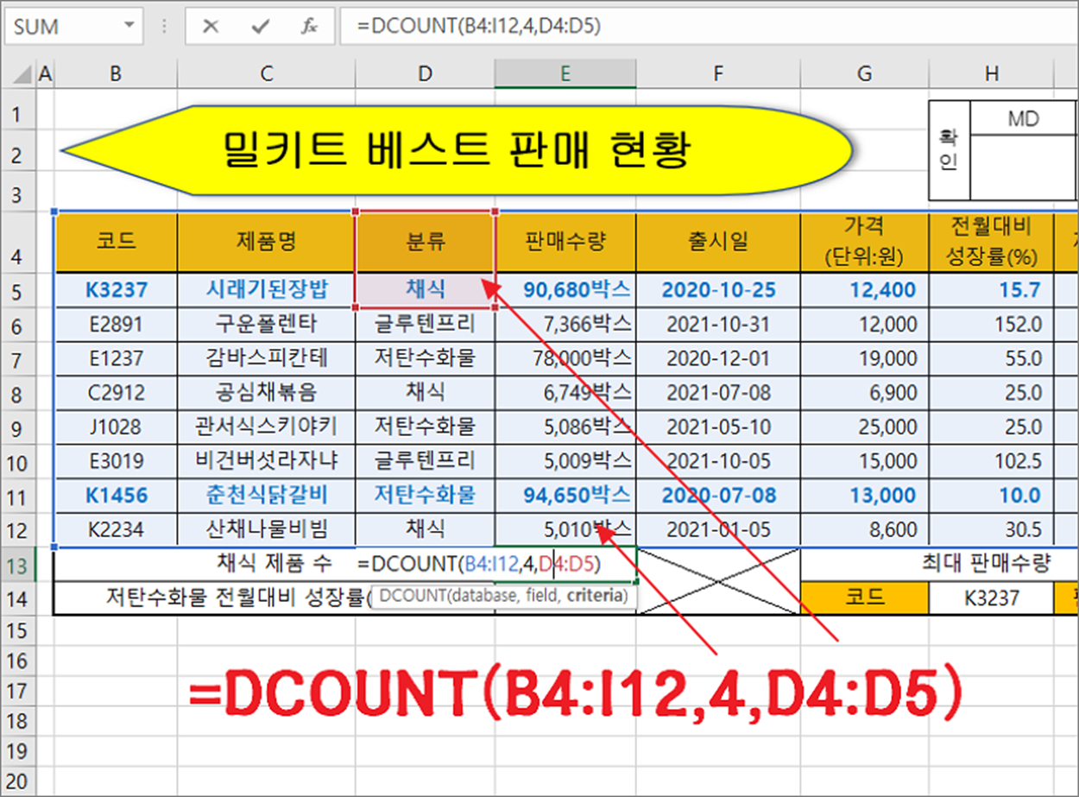Confirm formula with checkmark icon
Viewport: 1079px width, 797px height.
(x=259, y=27)
